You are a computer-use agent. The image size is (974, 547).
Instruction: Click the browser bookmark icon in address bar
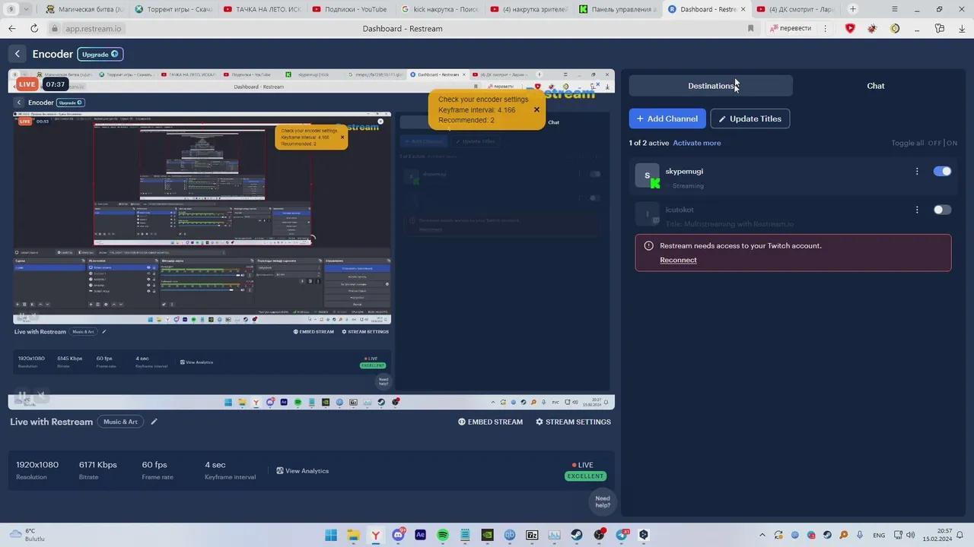pos(750,28)
